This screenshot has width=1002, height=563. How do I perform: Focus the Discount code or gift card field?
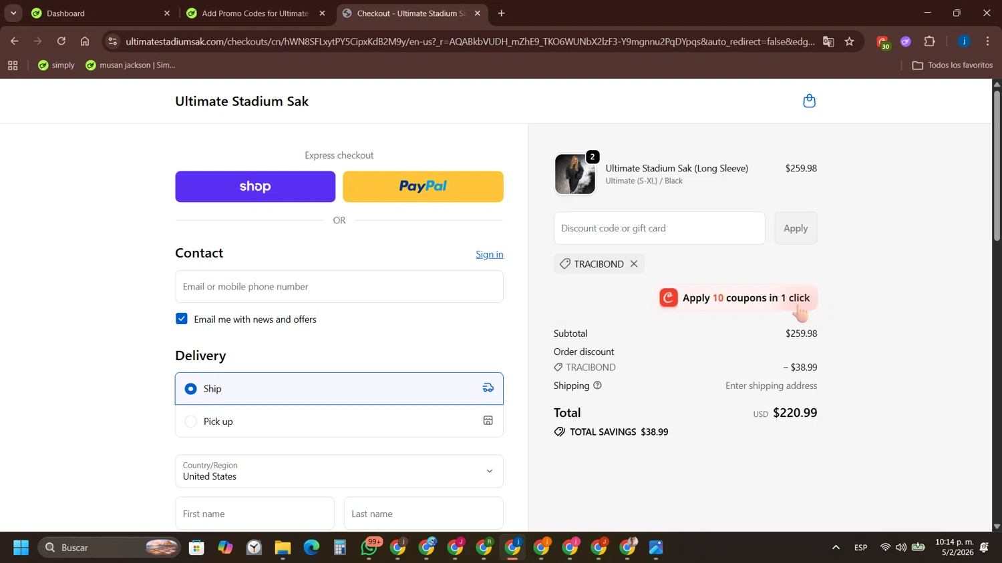[659, 228]
